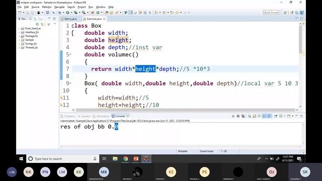
Task: Collapse the Box constructor fold on line 9
Action: [x=70, y=83]
